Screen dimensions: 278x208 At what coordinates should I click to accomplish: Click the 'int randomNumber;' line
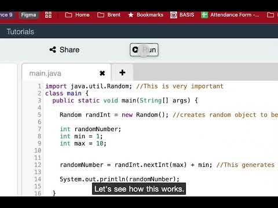90,129
